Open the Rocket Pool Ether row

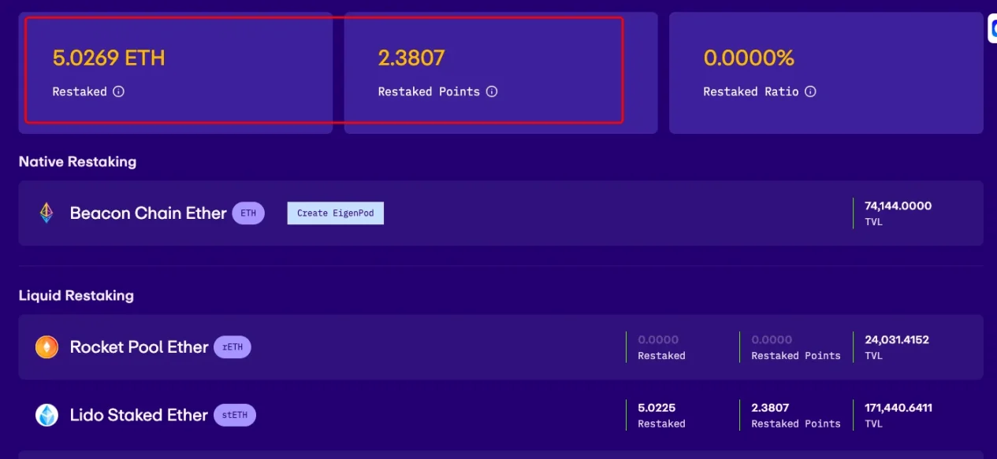(x=500, y=347)
